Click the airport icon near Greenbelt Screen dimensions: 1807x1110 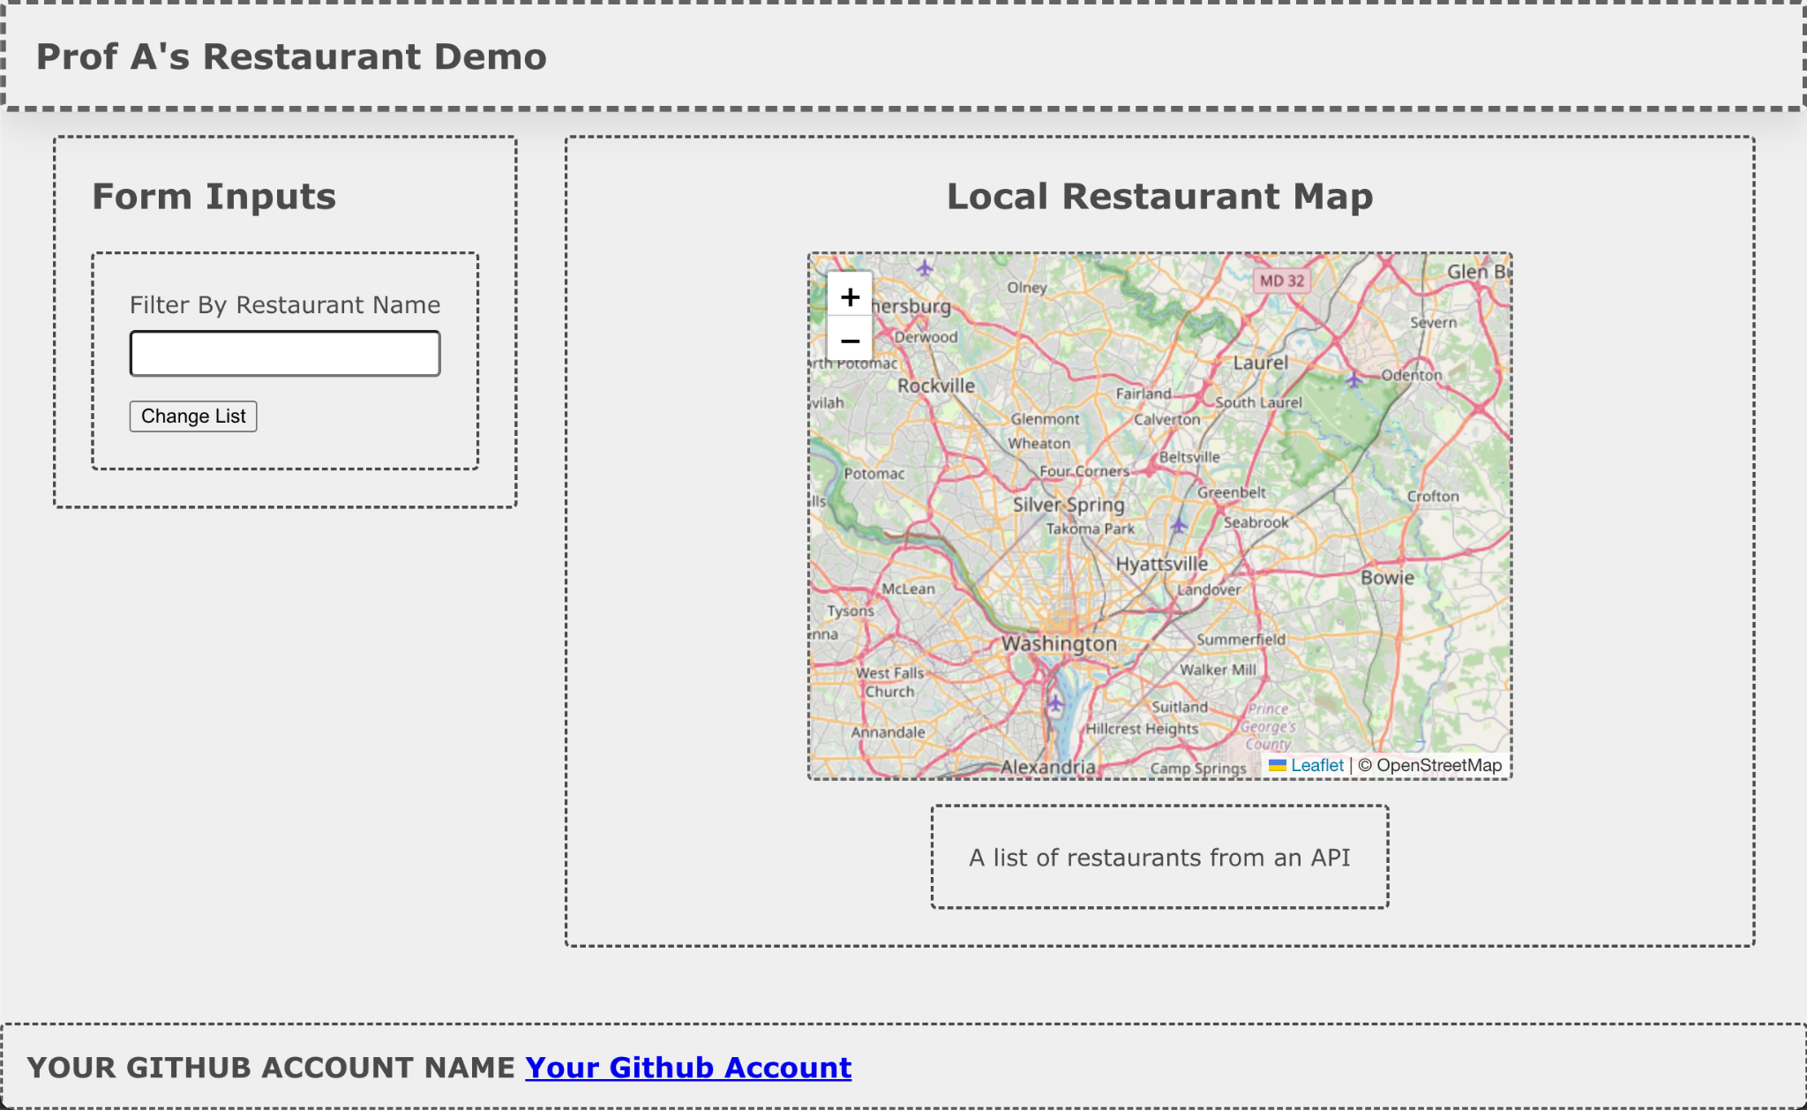pyautogui.click(x=1179, y=526)
